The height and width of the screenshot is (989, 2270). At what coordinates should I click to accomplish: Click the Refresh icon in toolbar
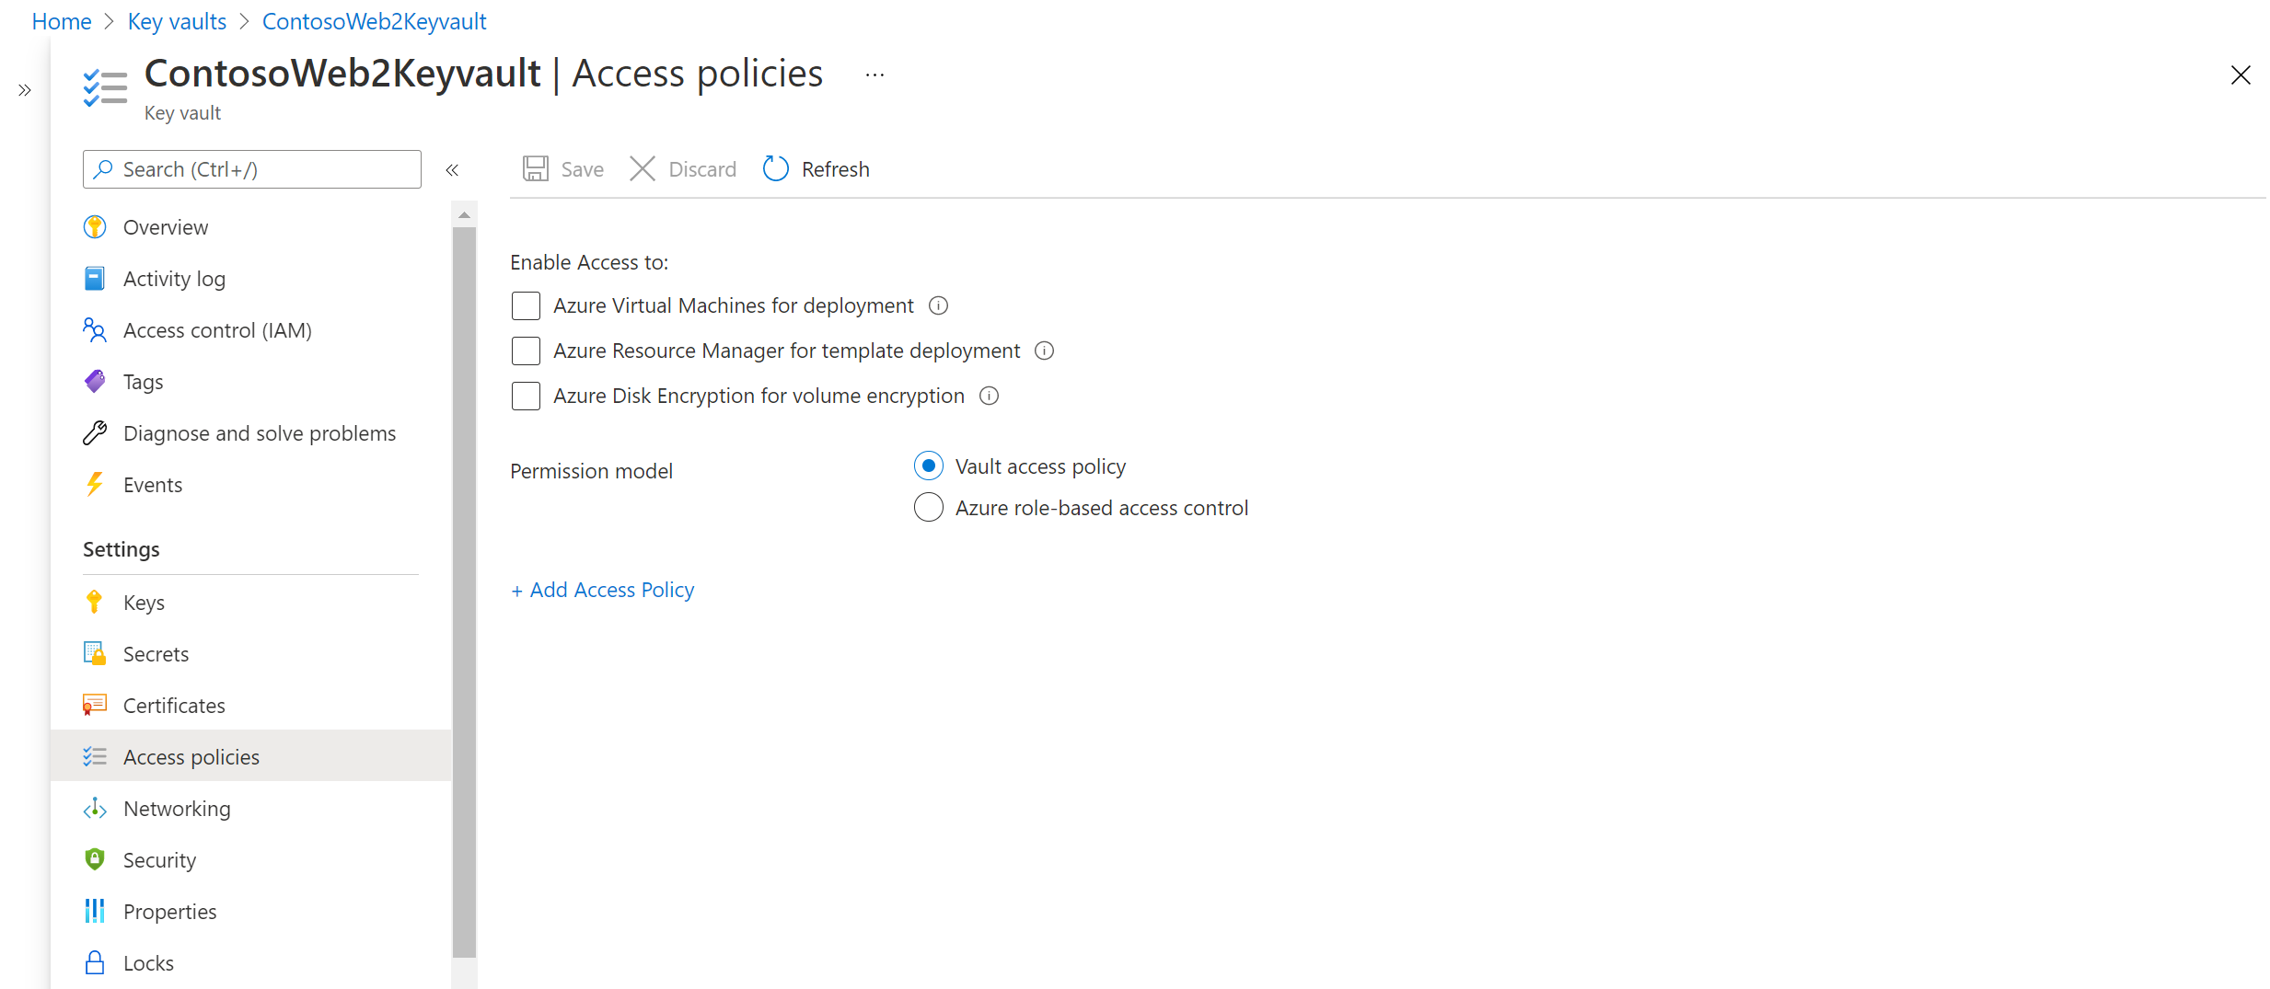coord(775,169)
